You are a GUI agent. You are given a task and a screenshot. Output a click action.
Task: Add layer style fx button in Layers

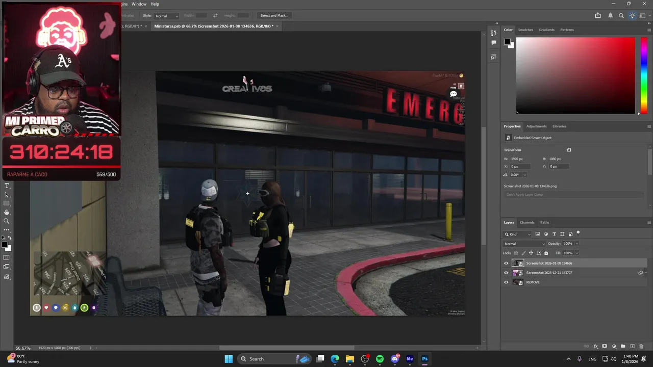595,347
